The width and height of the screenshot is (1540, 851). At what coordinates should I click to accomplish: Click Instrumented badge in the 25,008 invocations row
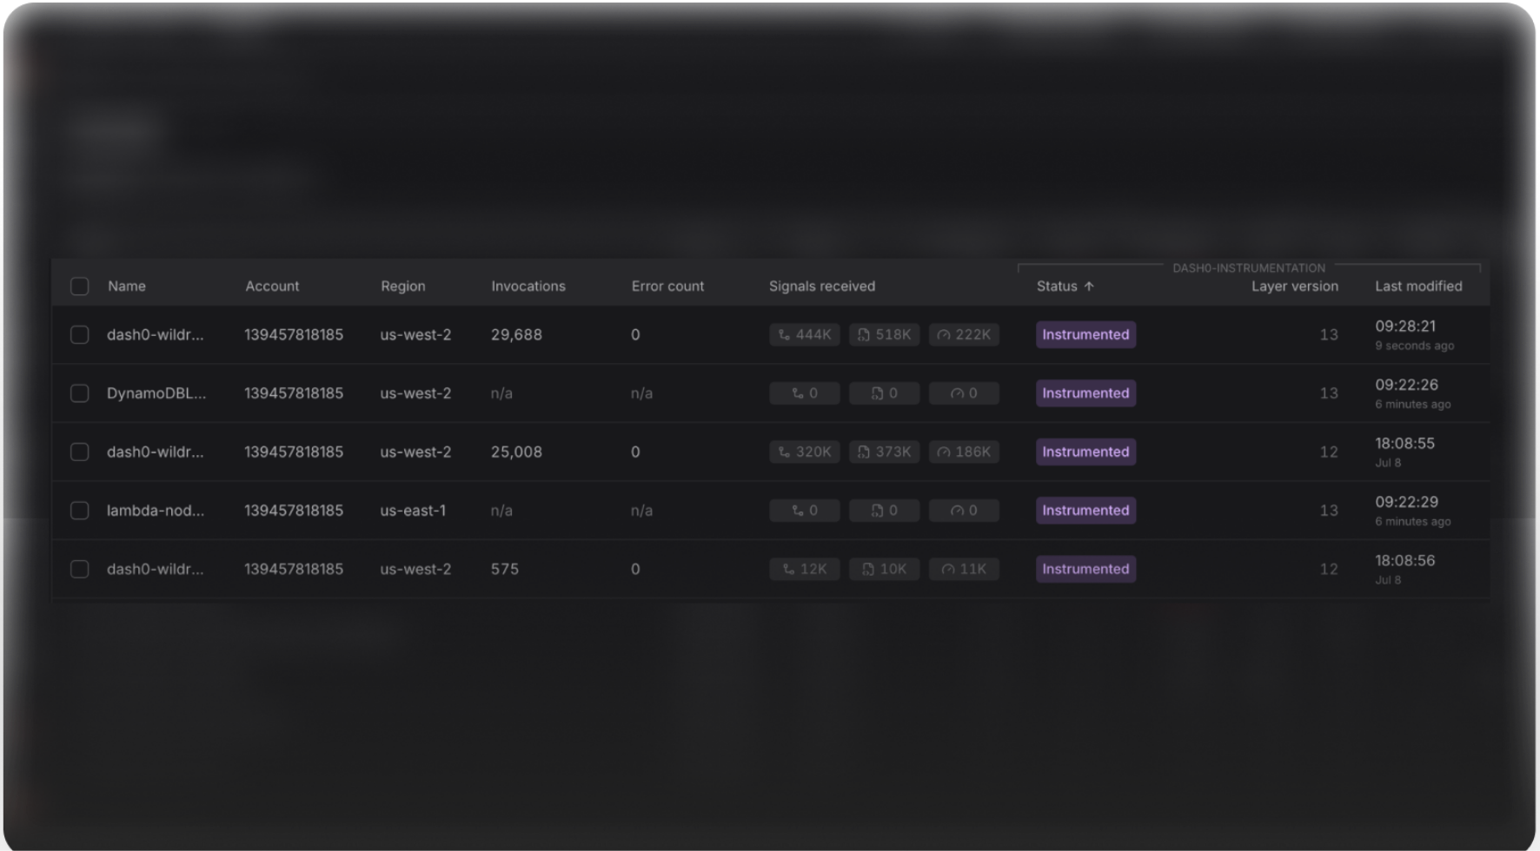[x=1085, y=452]
